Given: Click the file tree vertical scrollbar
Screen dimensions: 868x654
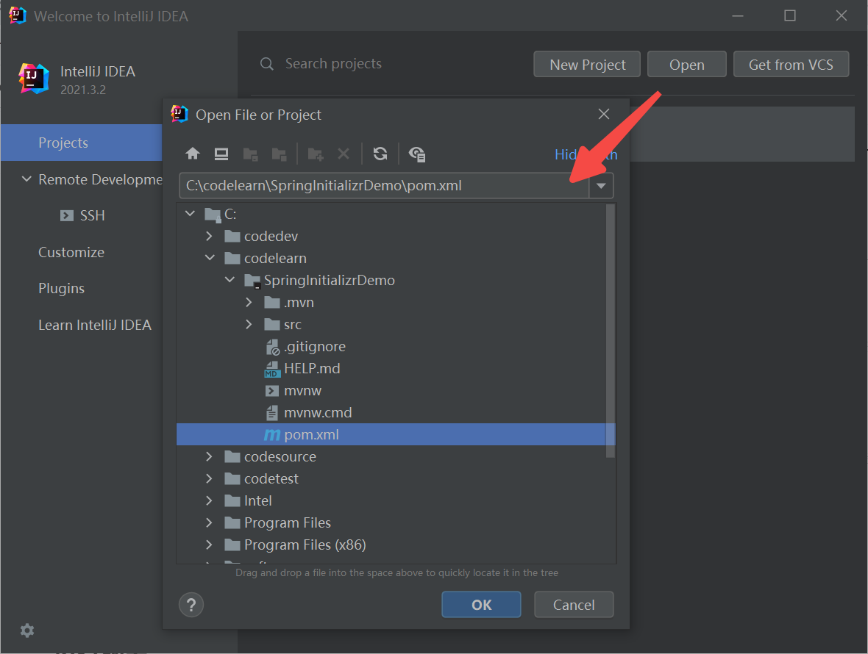Looking at the screenshot, I should [x=610, y=331].
